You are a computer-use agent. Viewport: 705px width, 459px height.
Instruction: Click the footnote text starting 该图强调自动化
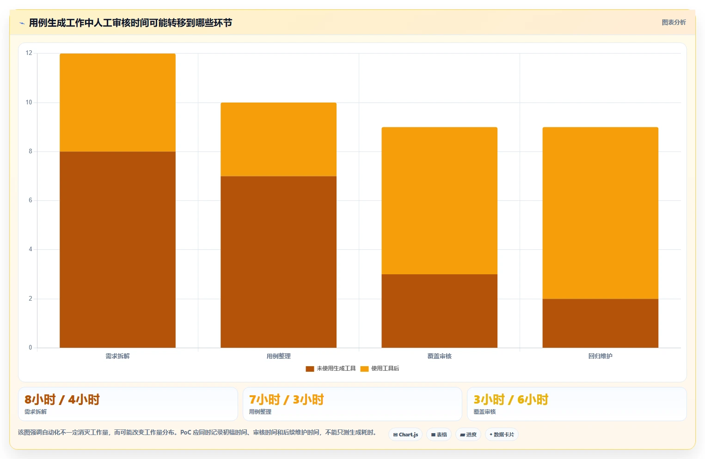(198, 432)
